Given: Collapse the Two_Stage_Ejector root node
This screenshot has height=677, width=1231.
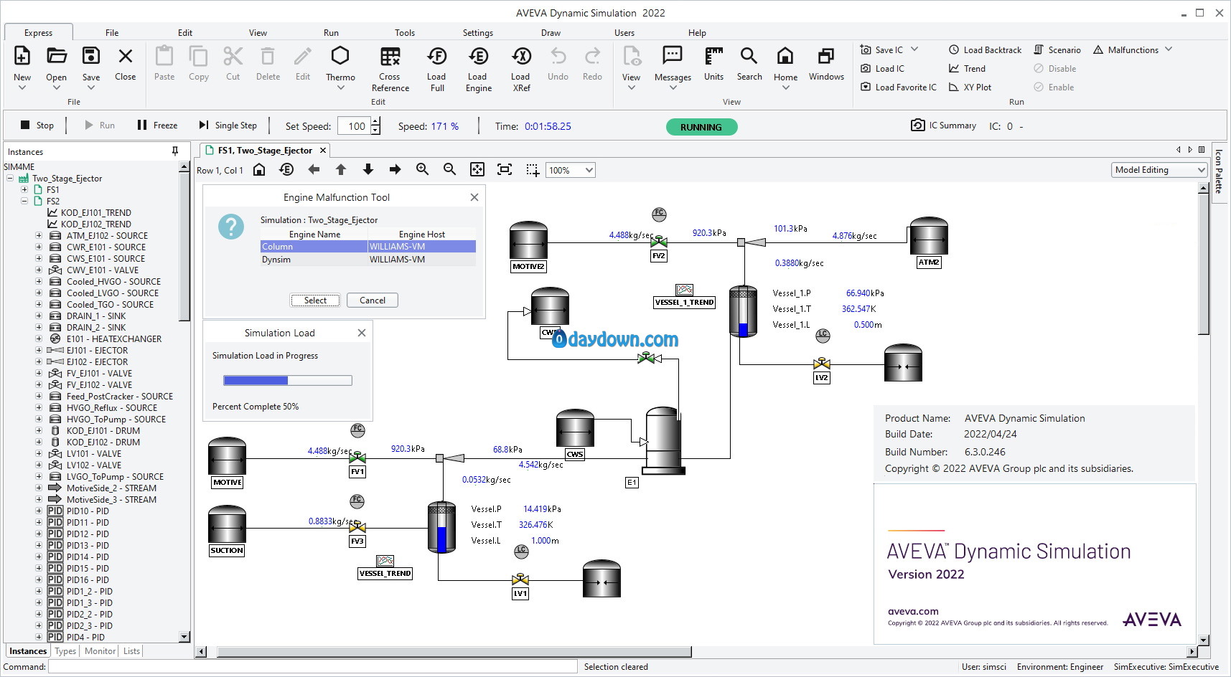Looking at the screenshot, I should tap(10, 179).
